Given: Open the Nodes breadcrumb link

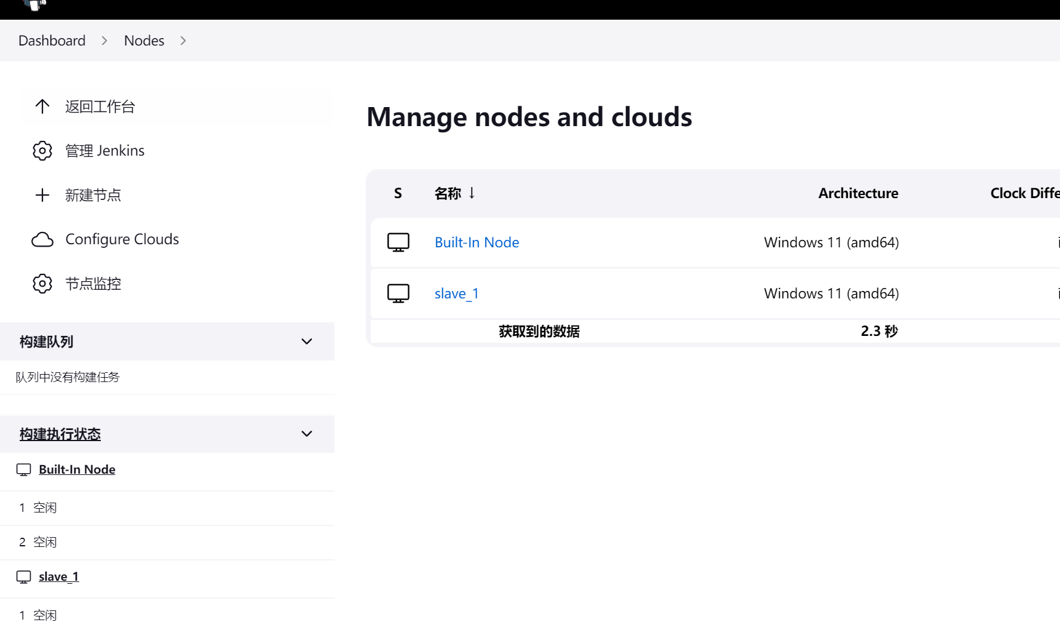Looking at the screenshot, I should pyautogui.click(x=144, y=41).
